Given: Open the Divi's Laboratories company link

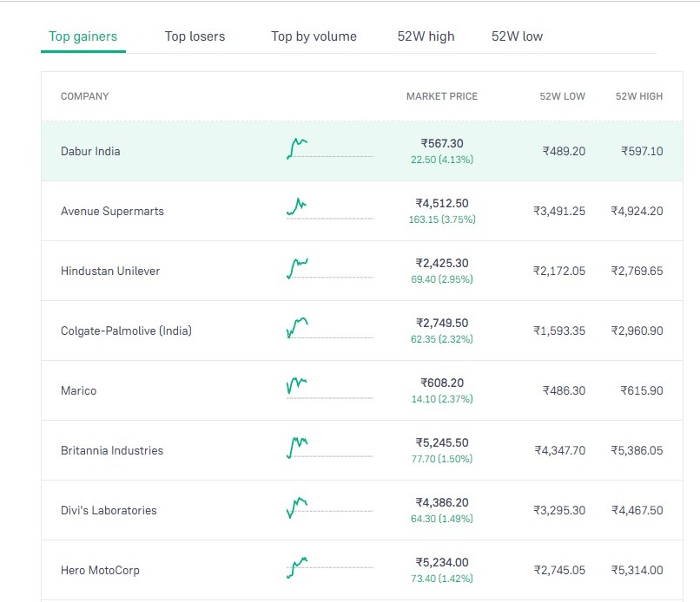Looking at the screenshot, I should click(x=109, y=510).
